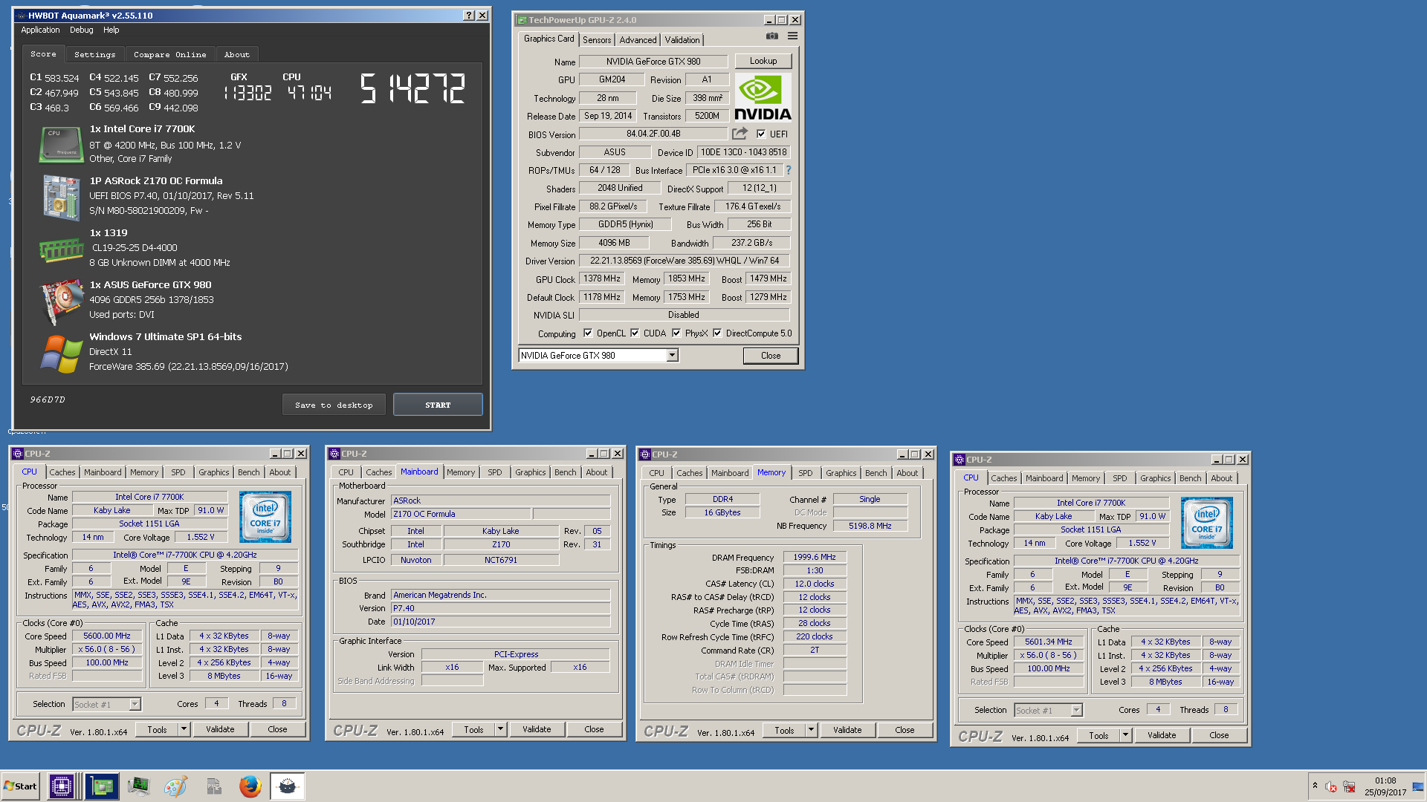Open Caches tab in first CPU-Z window
Image resolution: width=1427 pixels, height=802 pixels.
click(x=62, y=472)
